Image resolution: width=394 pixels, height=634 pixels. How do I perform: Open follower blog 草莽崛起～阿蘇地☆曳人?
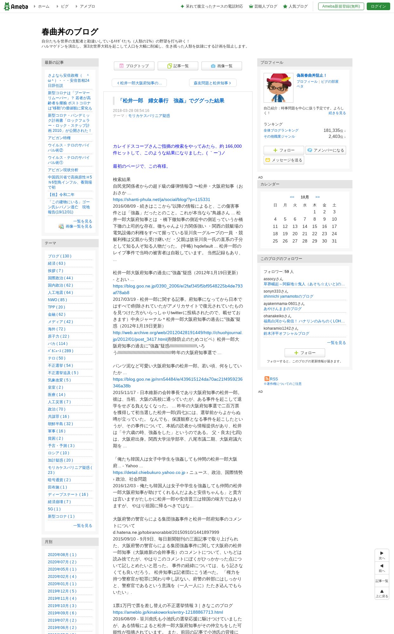tap(304, 284)
